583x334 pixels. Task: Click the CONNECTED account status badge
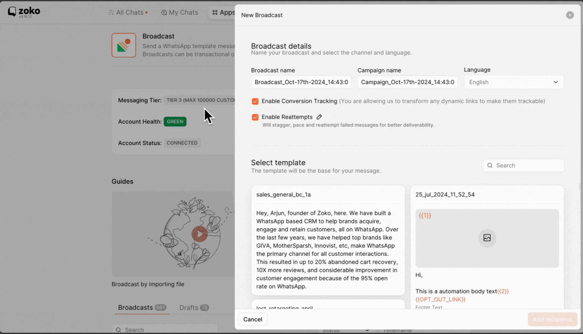pyautogui.click(x=182, y=143)
